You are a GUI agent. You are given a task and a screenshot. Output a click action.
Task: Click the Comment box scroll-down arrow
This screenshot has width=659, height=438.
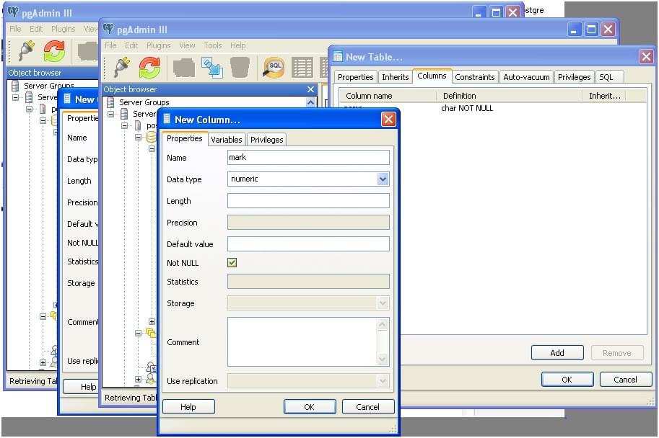382,359
